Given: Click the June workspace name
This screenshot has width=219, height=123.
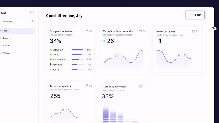Looking at the screenshot, I should pyautogui.click(x=3, y=13).
